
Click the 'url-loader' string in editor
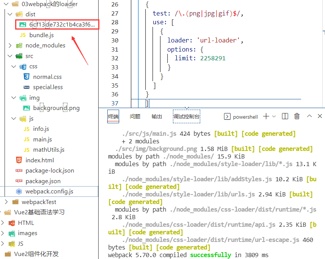[x=218, y=40]
